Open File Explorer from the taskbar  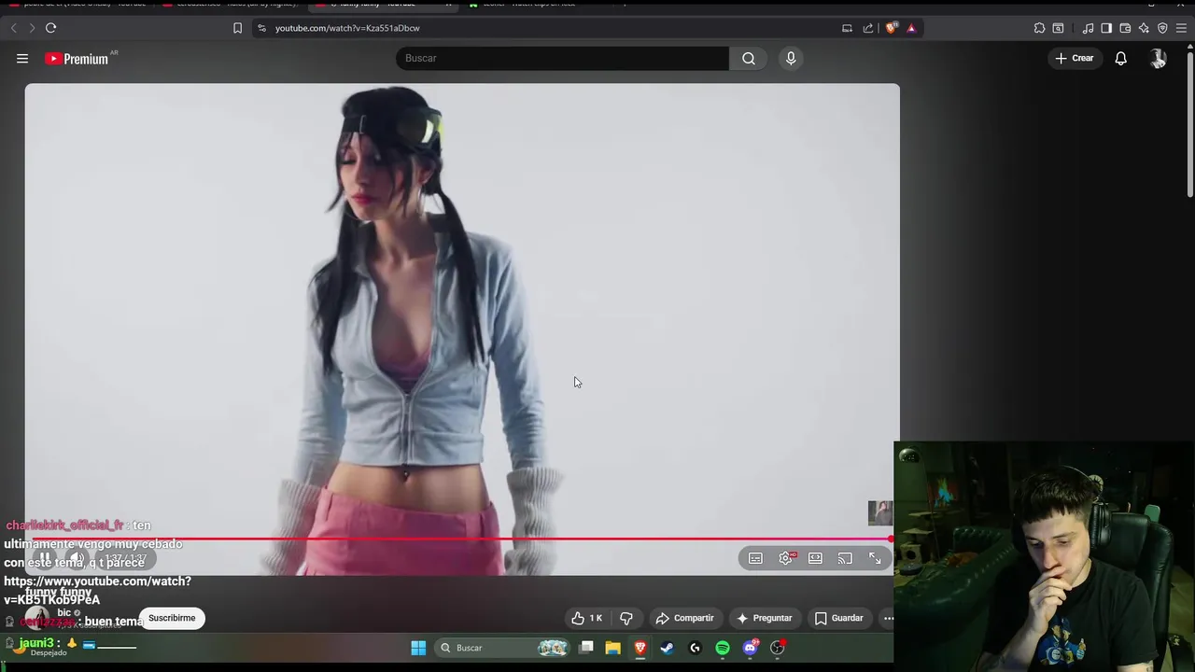point(612,648)
